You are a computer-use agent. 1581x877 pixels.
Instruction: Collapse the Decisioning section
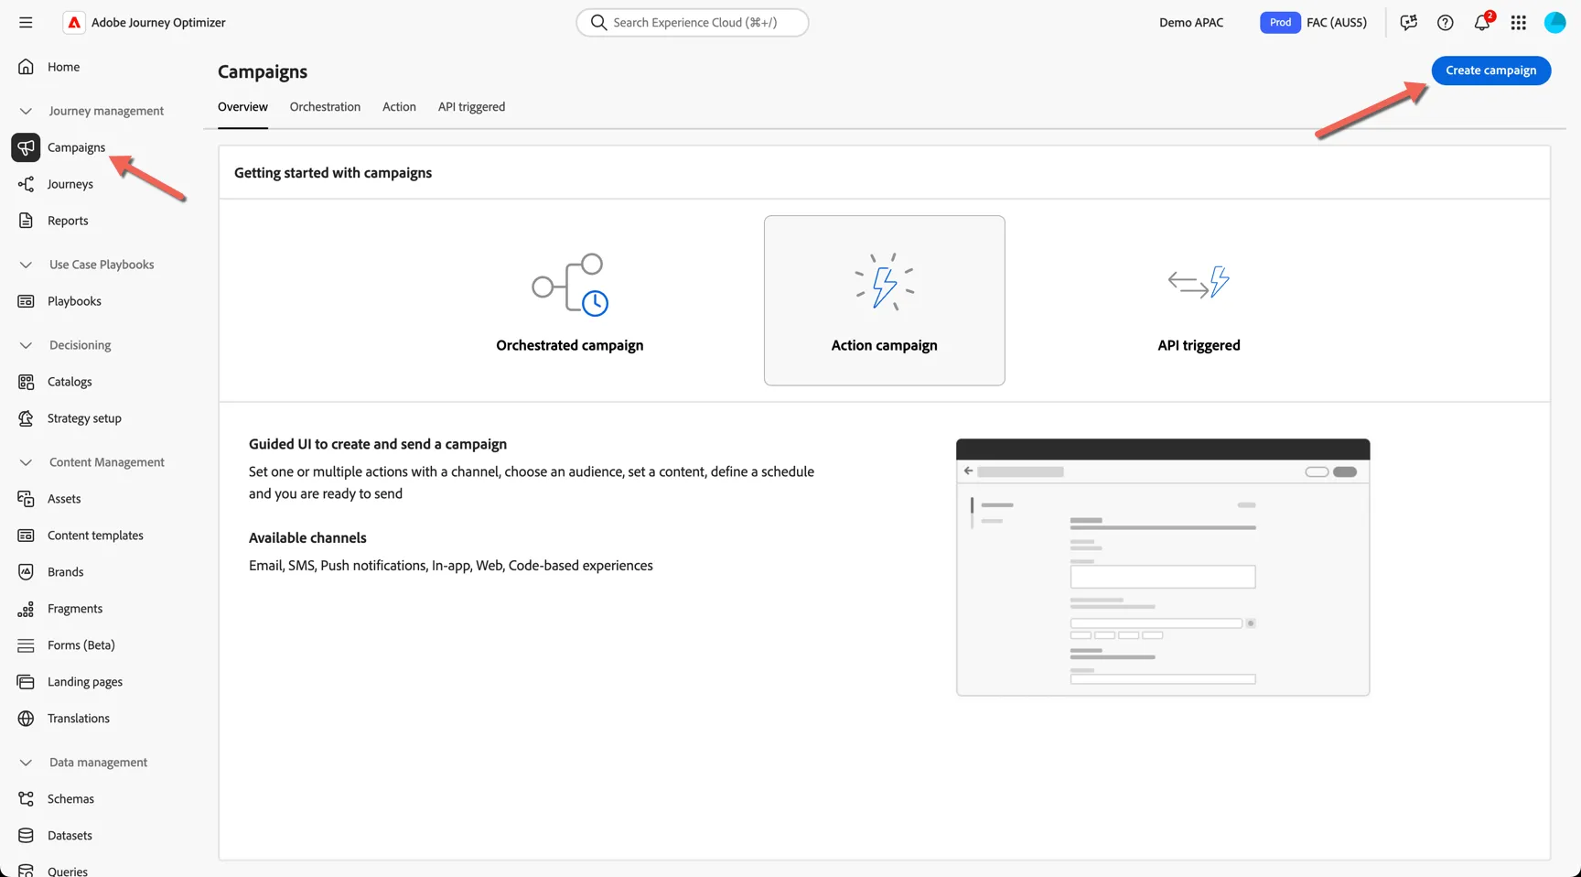(x=26, y=345)
